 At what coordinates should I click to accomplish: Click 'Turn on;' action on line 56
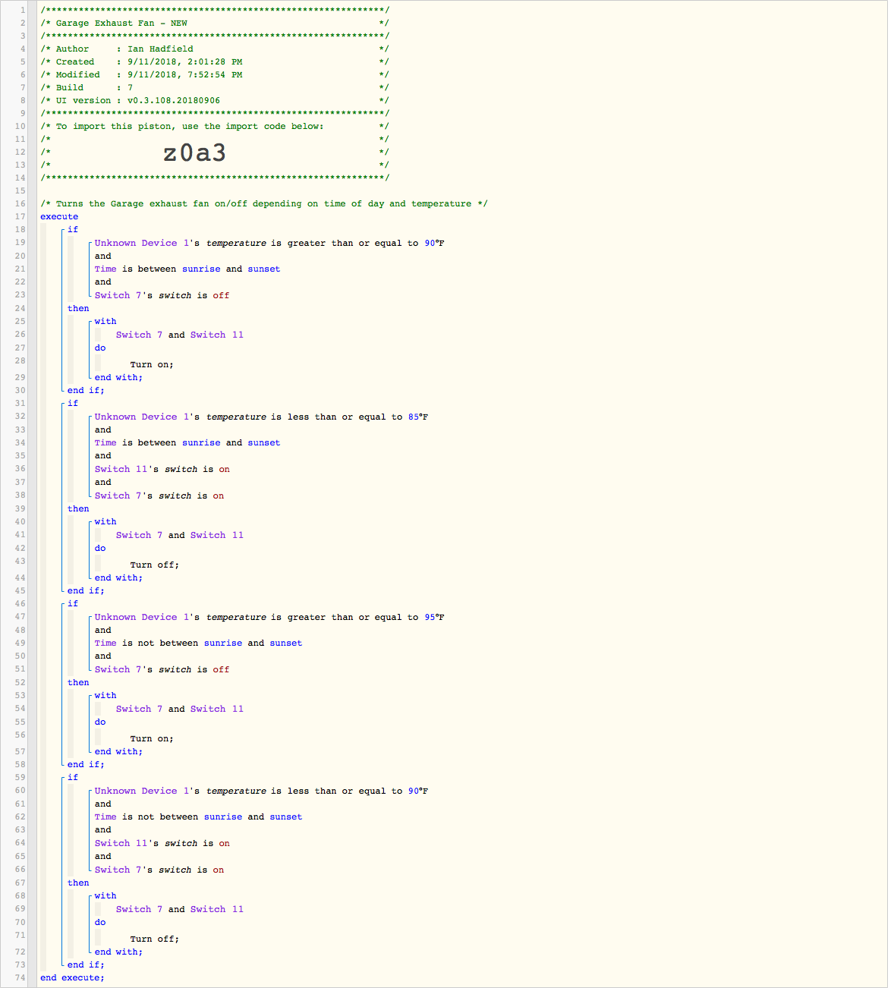coord(152,738)
